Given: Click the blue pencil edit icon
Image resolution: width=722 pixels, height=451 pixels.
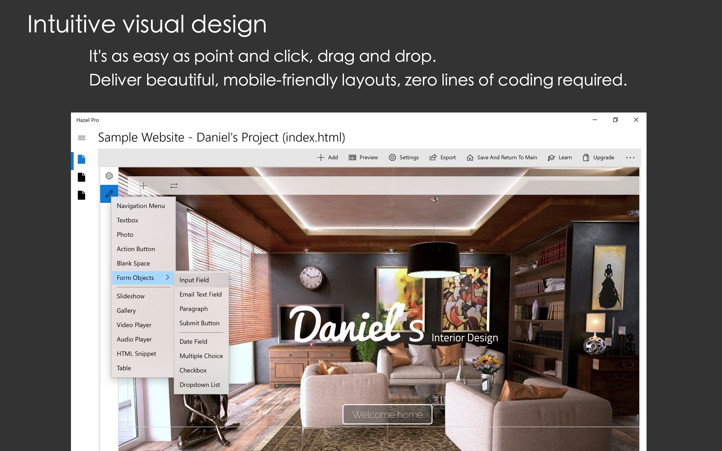Looking at the screenshot, I should click(109, 194).
